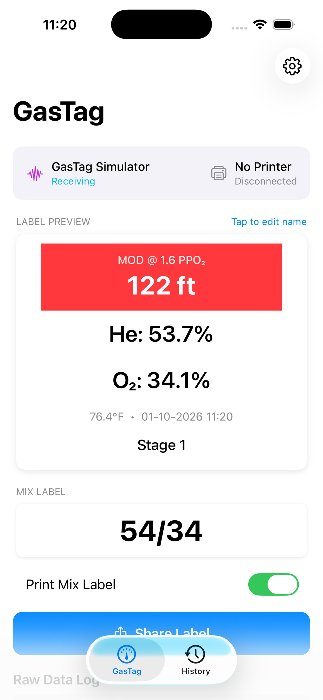Tap the Wi-Fi status icon

[260, 24]
